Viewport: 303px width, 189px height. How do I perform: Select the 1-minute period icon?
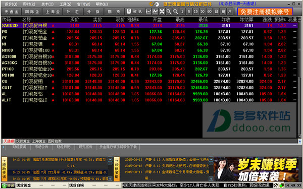pyautogui.click(x=182, y=12)
